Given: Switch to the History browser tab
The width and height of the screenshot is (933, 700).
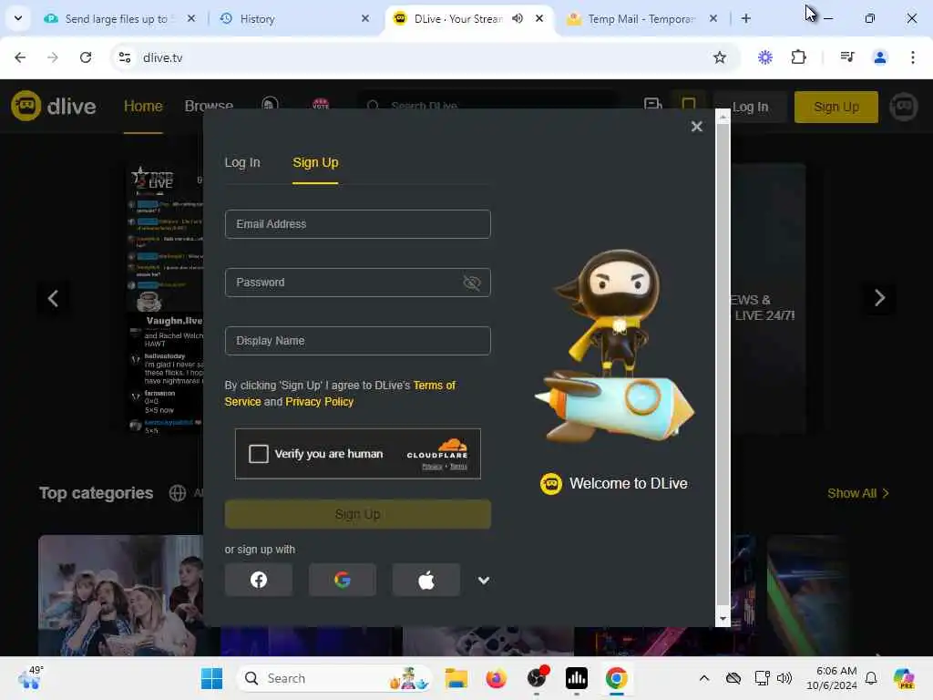Looking at the screenshot, I should 293,18.
